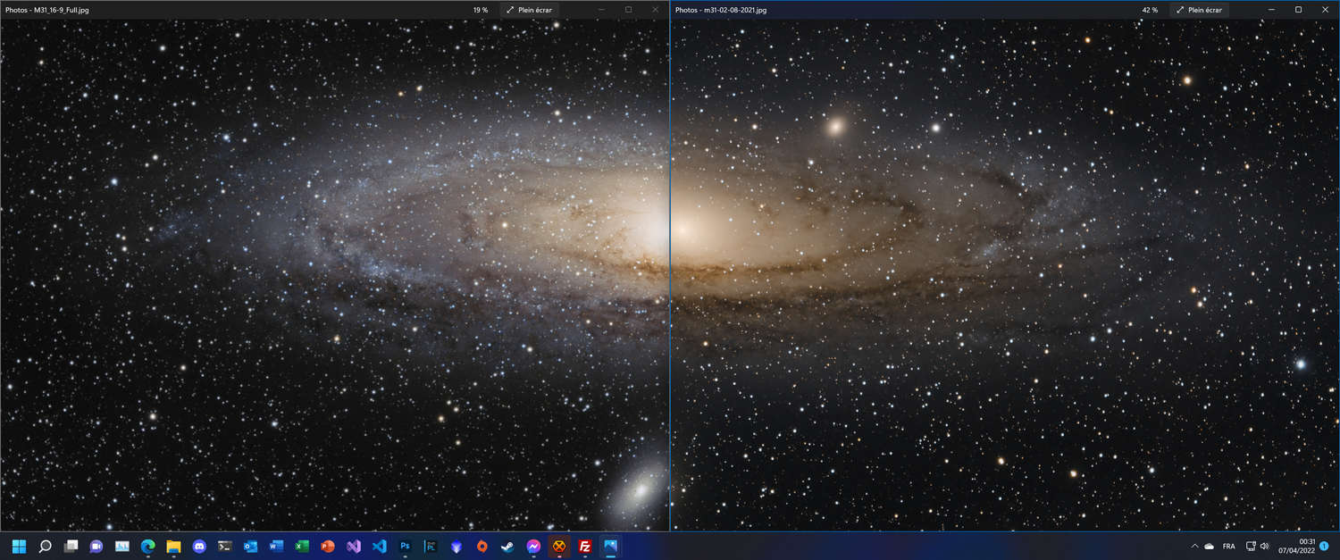The height and width of the screenshot is (560, 1340).
Task: Click the 19 % zoom value in left window
Action: coord(481,10)
